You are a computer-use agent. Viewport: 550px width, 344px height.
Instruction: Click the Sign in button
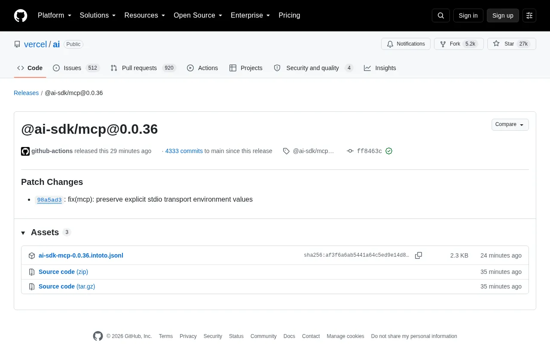(468, 15)
